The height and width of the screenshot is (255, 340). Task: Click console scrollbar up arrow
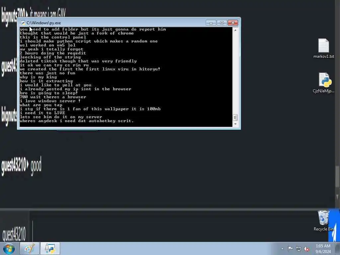(x=235, y=30)
